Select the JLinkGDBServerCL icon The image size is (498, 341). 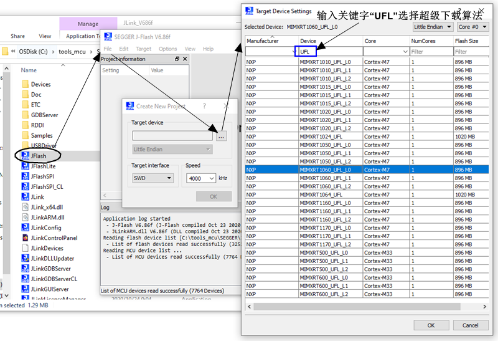coord(25,279)
